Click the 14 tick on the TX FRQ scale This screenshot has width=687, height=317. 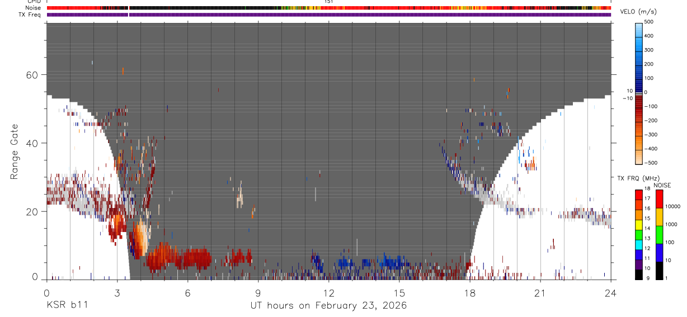click(647, 229)
